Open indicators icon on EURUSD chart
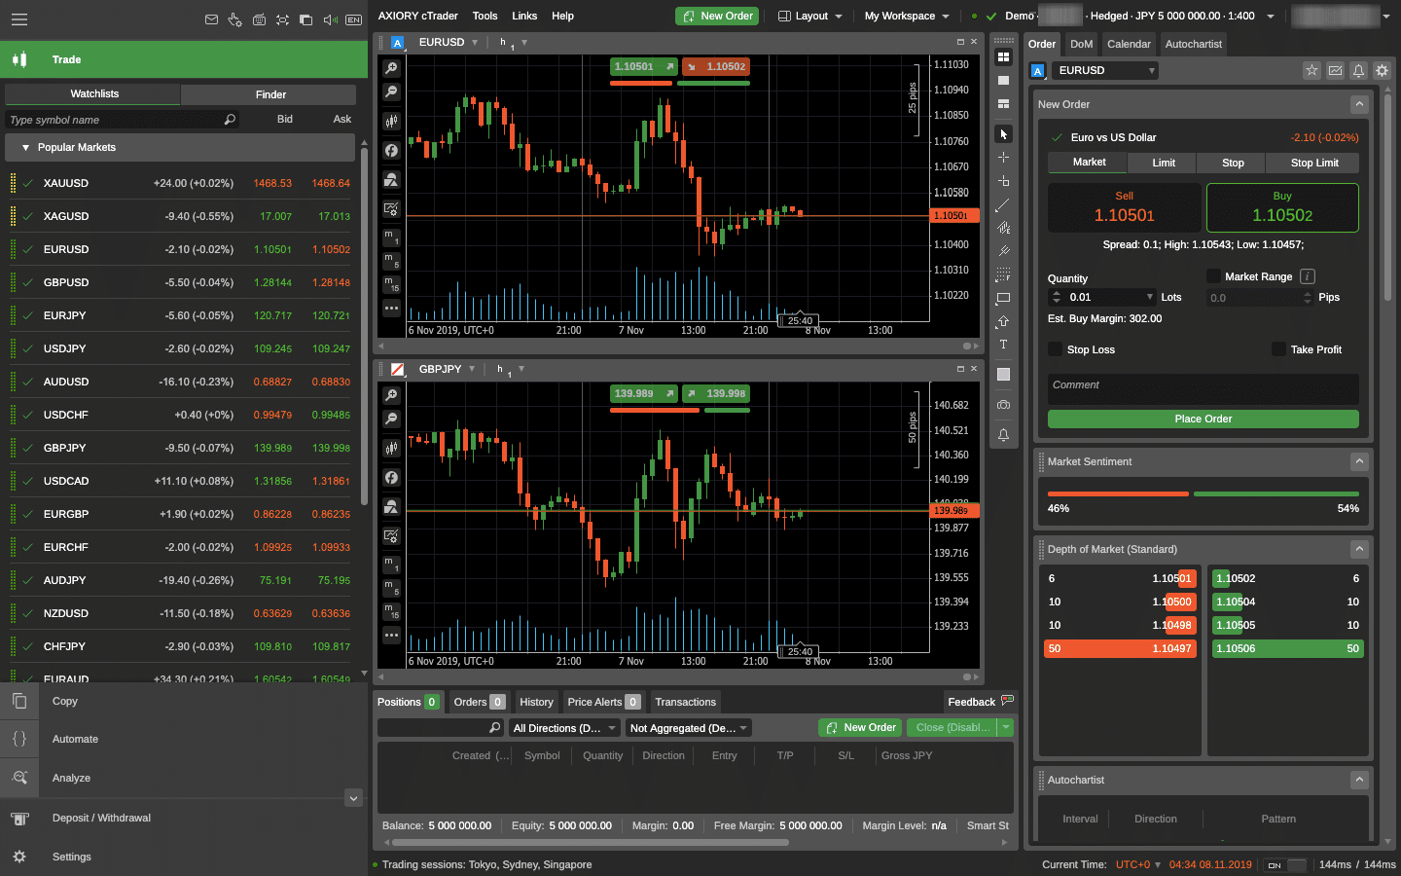 [391, 151]
